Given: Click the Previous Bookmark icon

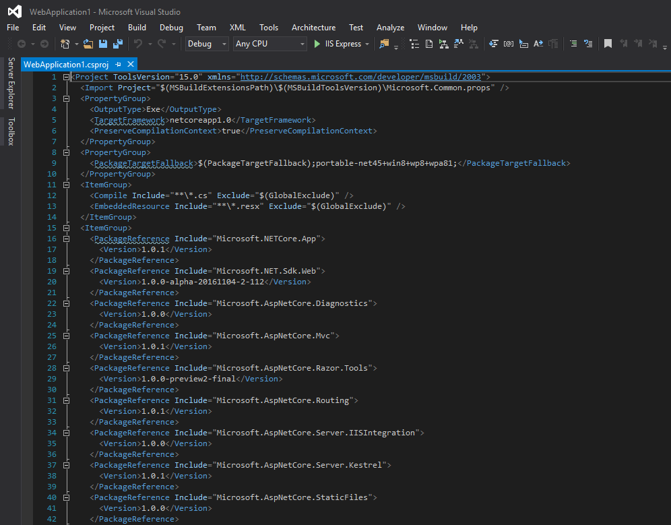Looking at the screenshot, I should (x=623, y=44).
